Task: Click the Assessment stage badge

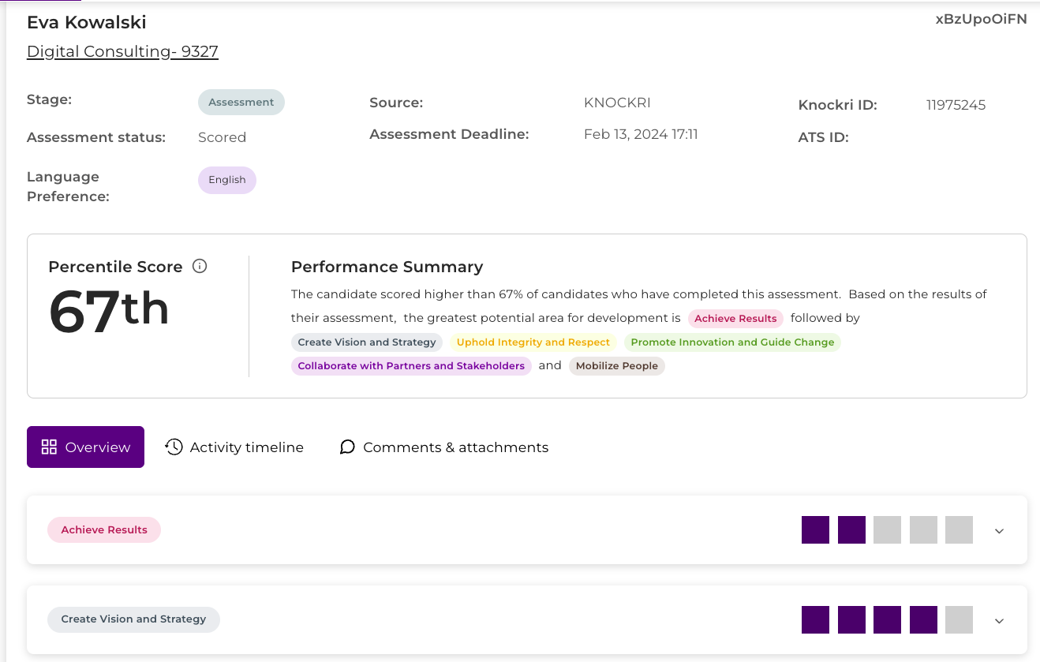Action: click(241, 103)
